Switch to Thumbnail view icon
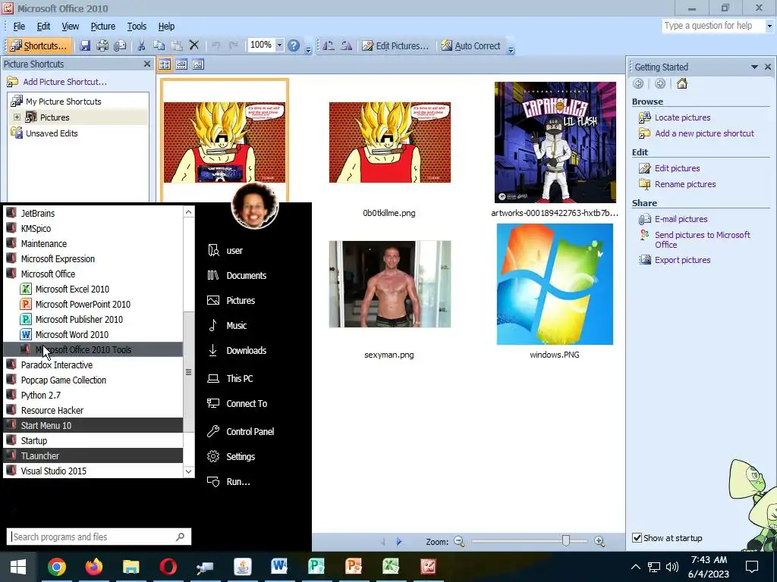Viewport: 777px width, 582px height. click(165, 64)
